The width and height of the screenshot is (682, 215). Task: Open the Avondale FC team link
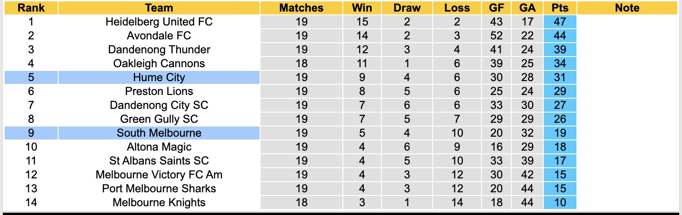pos(159,36)
